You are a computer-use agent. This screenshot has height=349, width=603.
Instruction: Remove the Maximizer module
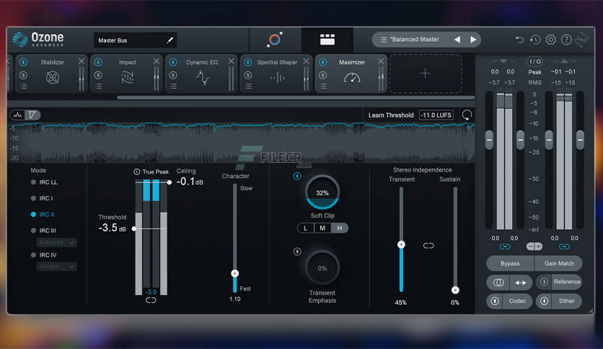(x=381, y=61)
